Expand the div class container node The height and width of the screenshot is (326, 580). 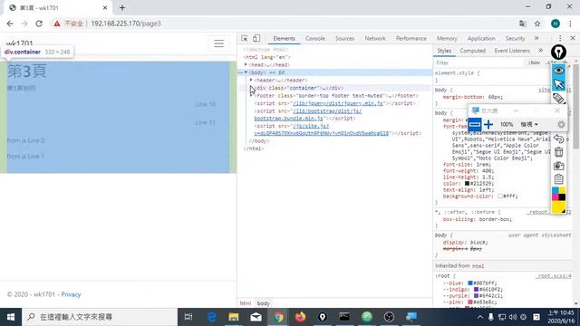click(252, 88)
